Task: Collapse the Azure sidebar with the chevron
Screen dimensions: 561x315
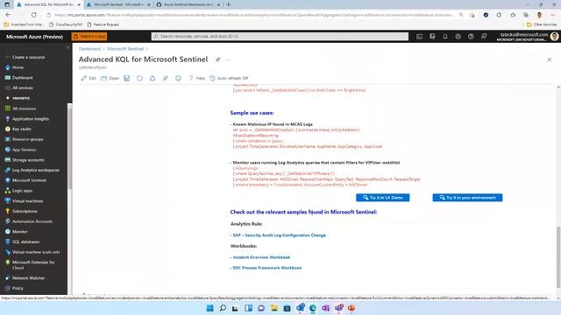Action: coord(68,47)
